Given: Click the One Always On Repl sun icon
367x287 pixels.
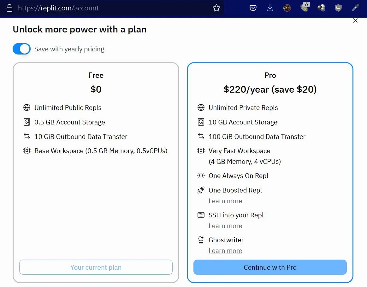Looking at the screenshot, I should point(201,175).
